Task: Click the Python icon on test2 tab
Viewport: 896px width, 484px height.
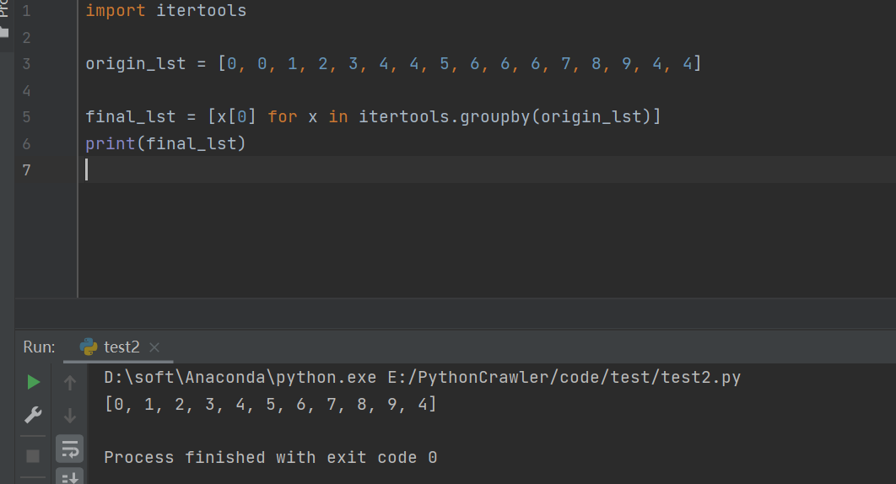Action: tap(89, 347)
